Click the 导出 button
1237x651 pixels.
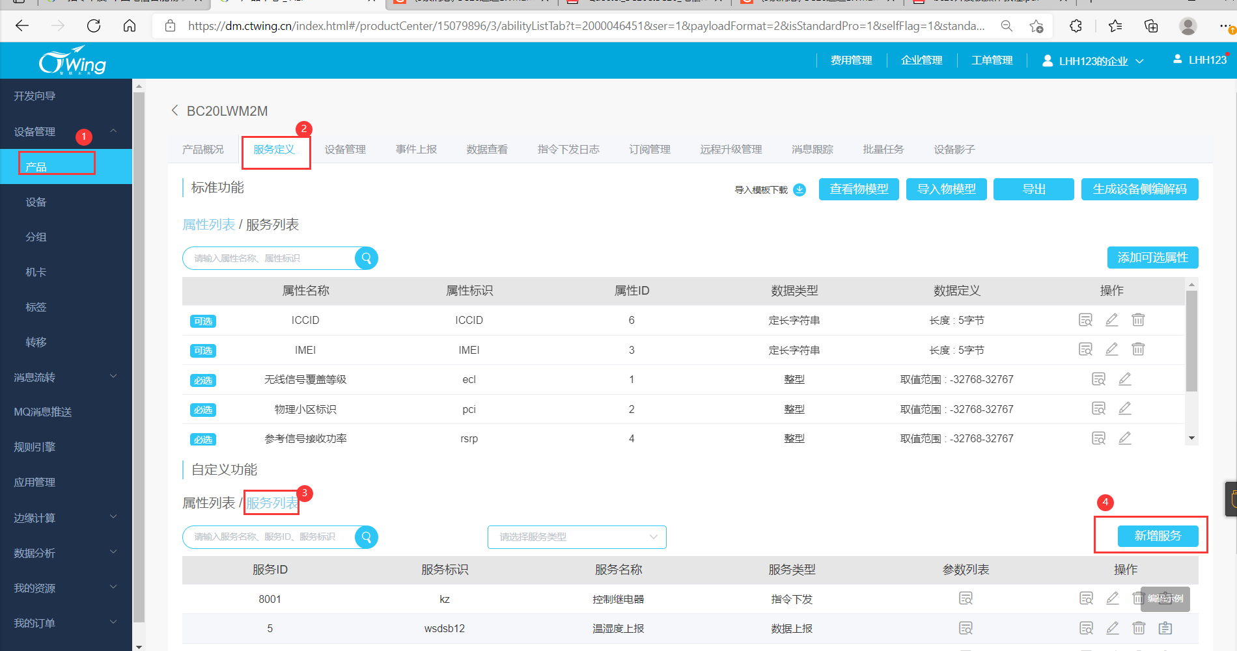(x=1034, y=189)
